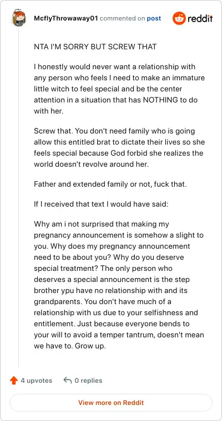Click the "commented on" text in header

123,18
